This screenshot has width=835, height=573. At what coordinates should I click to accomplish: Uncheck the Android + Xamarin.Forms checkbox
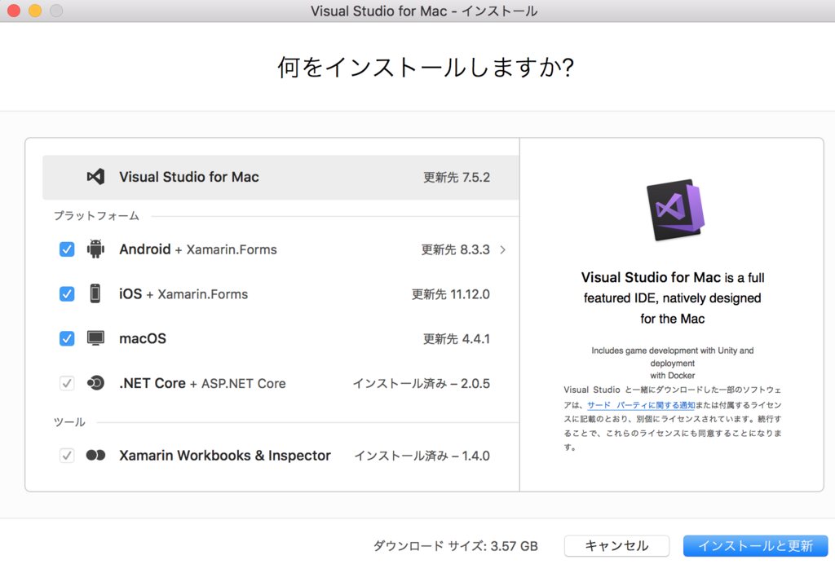click(x=67, y=249)
